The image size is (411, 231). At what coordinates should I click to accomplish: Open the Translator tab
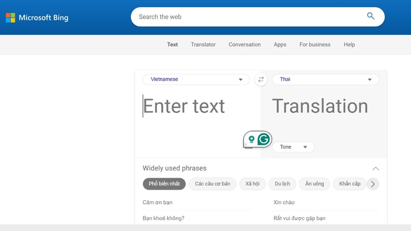coord(203,45)
